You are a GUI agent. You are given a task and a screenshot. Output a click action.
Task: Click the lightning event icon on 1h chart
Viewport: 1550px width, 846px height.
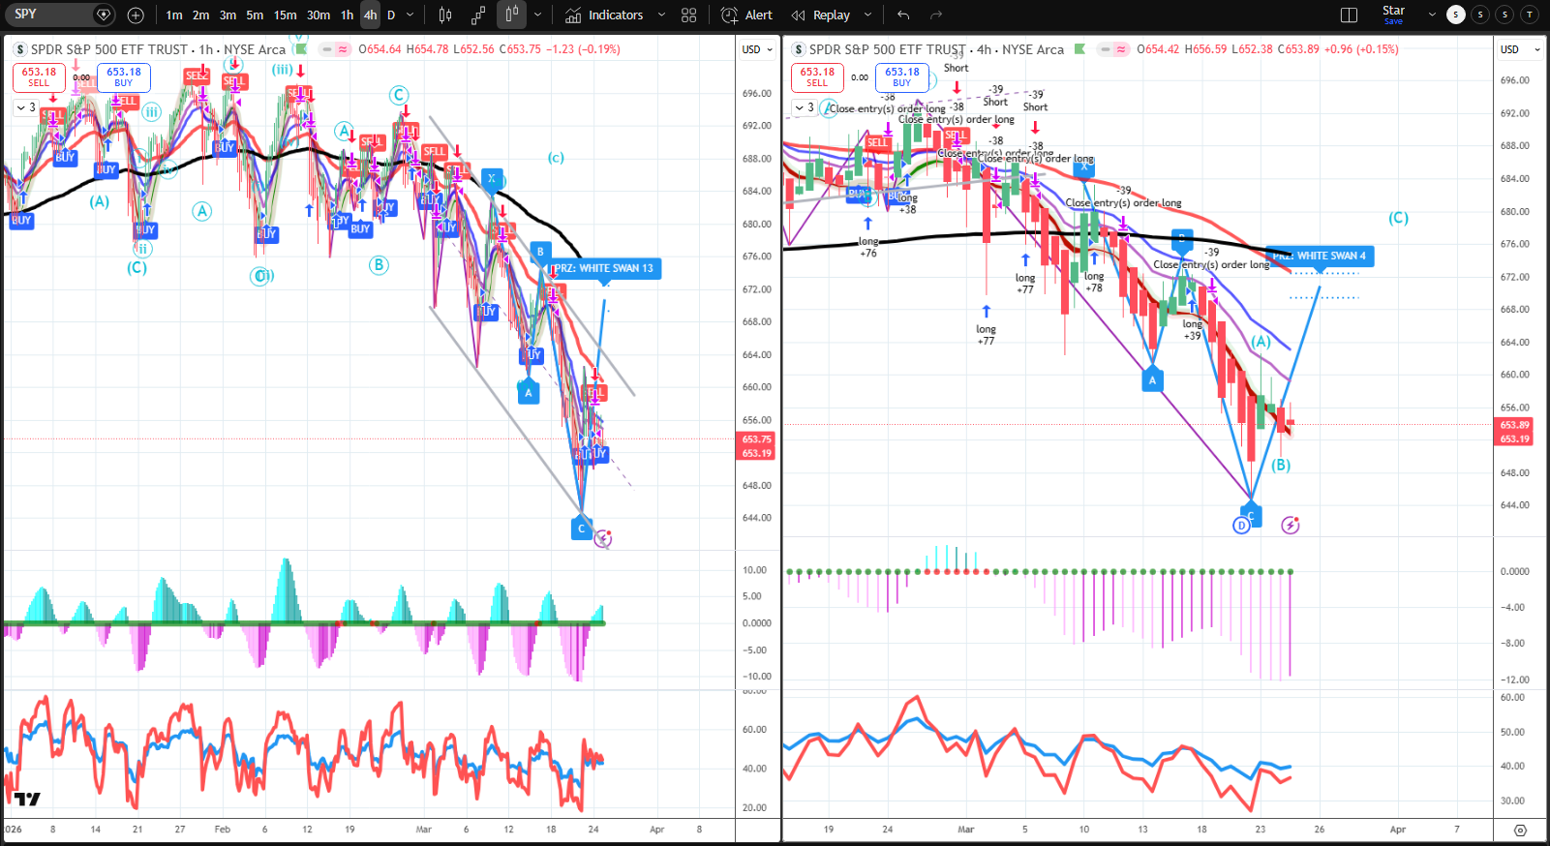603,538
